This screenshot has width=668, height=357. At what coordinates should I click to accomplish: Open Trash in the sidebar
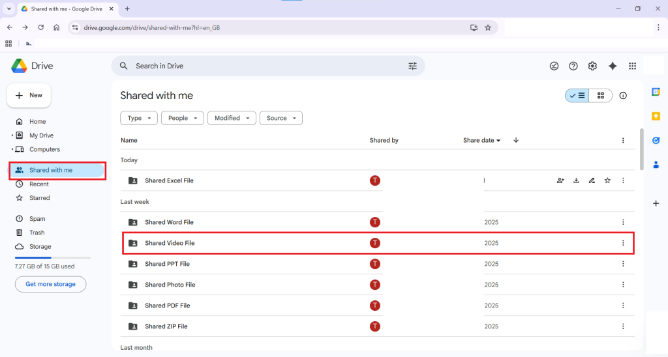coord(37,233)
